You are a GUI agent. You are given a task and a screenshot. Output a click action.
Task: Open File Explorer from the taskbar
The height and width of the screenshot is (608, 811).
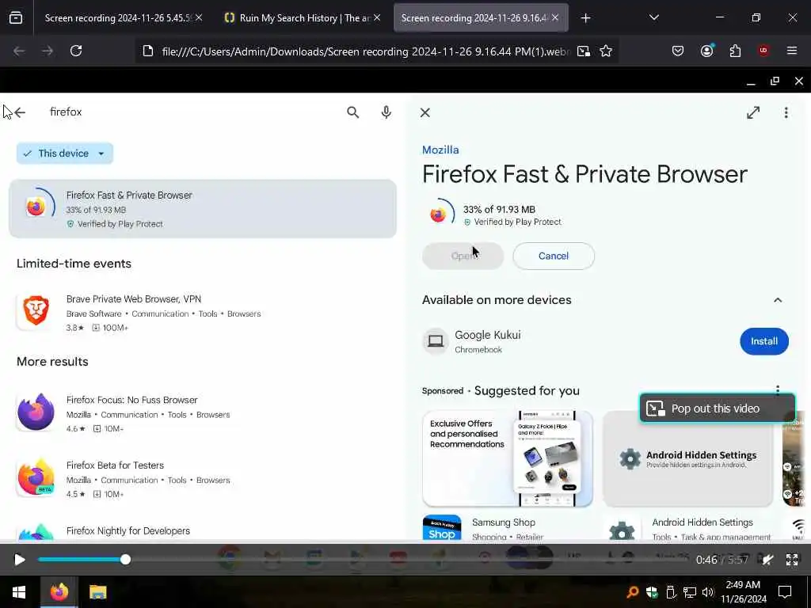97,592
